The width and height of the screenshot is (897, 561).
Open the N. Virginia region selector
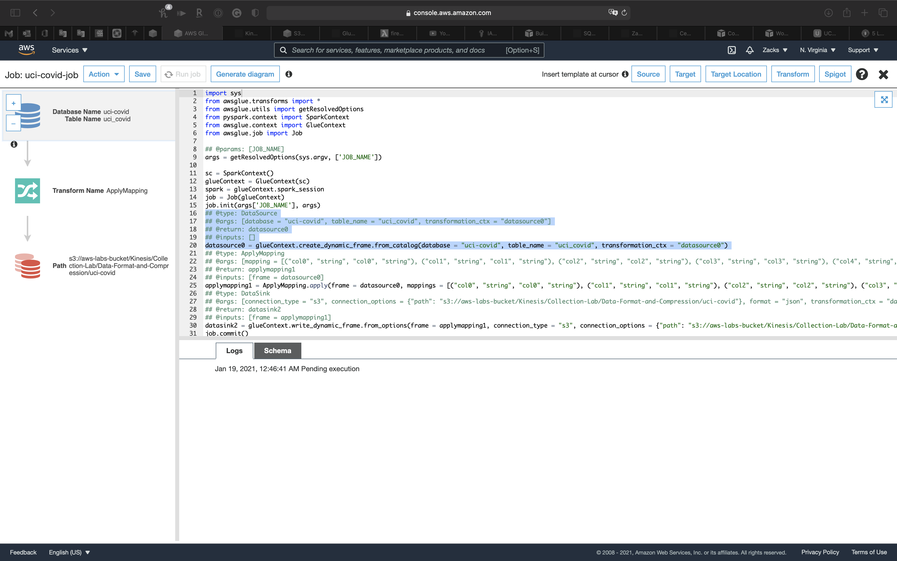(817, 50)
